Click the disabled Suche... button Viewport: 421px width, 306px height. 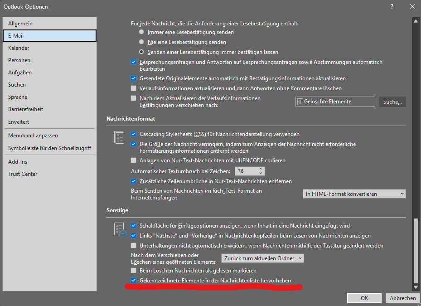coord(392,102)
